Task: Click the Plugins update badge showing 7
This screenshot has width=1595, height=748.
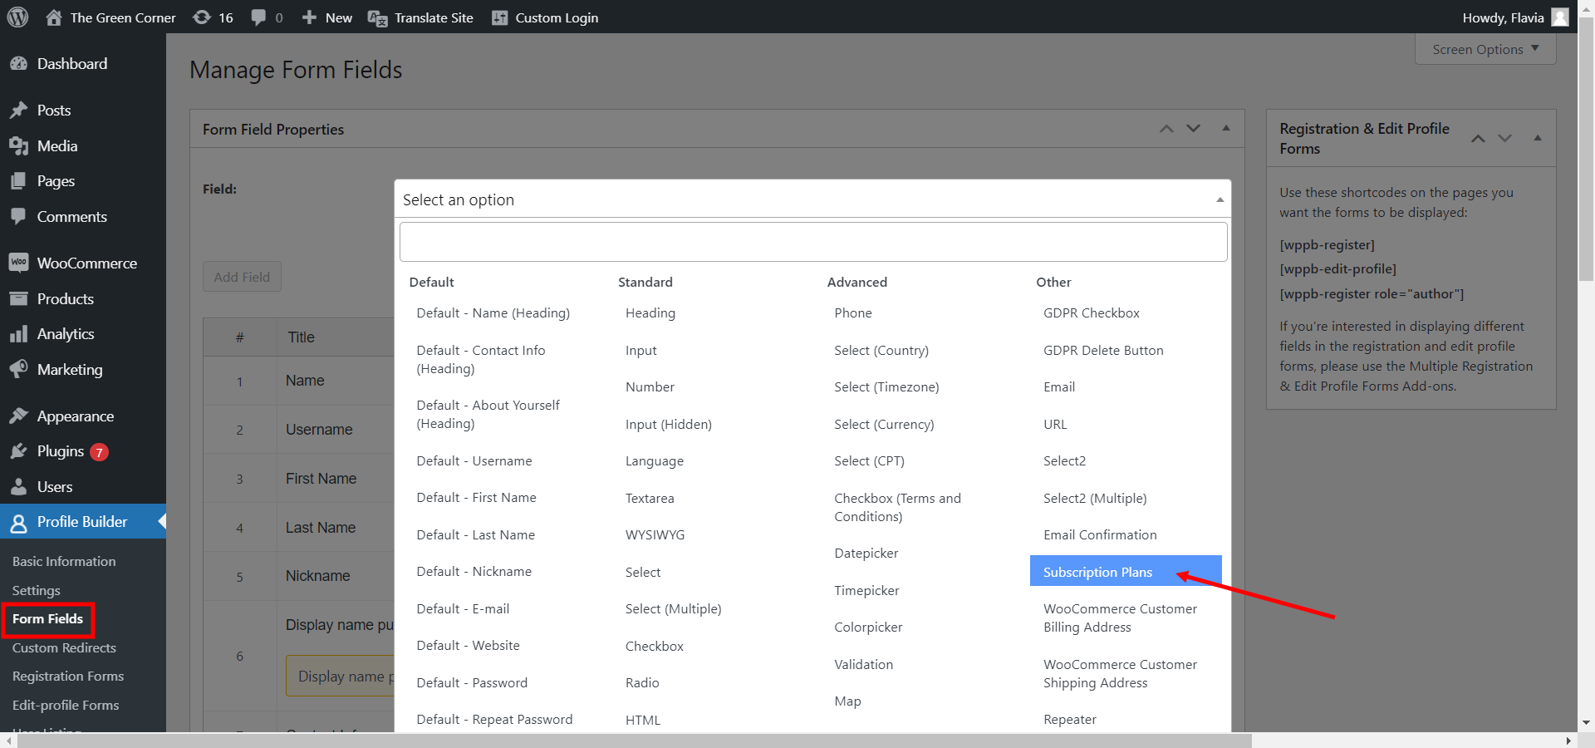Action: pyautogui.click(x=99, y=452)
